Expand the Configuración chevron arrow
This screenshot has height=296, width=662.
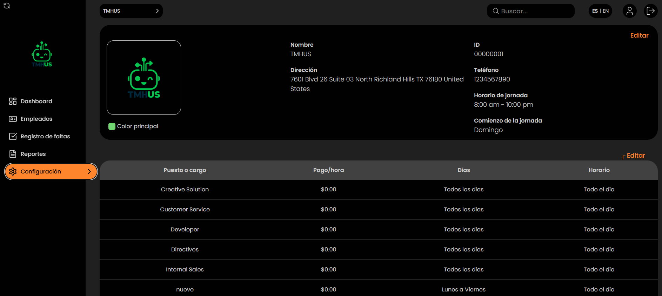[x=89, y=172]
